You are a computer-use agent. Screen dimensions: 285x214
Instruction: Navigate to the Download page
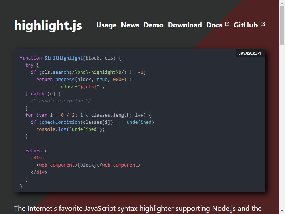pyautogui.click(x=185, y=25)
